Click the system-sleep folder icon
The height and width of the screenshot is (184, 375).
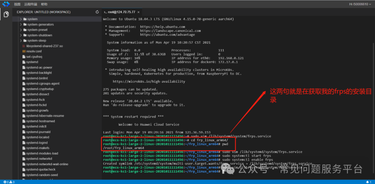click(25, 40)
